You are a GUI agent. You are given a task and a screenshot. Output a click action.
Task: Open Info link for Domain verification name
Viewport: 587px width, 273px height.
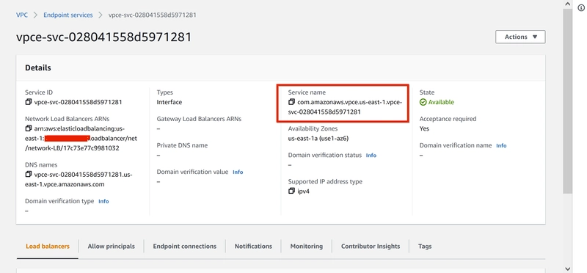tap(501, 146)
